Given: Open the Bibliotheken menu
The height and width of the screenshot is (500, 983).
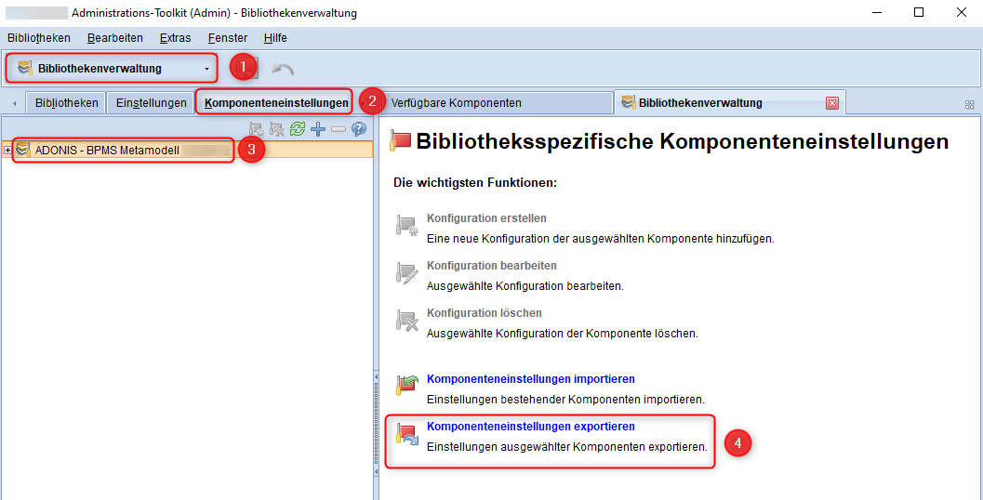Looking at the screenshot, I should [x=39, y=37].
